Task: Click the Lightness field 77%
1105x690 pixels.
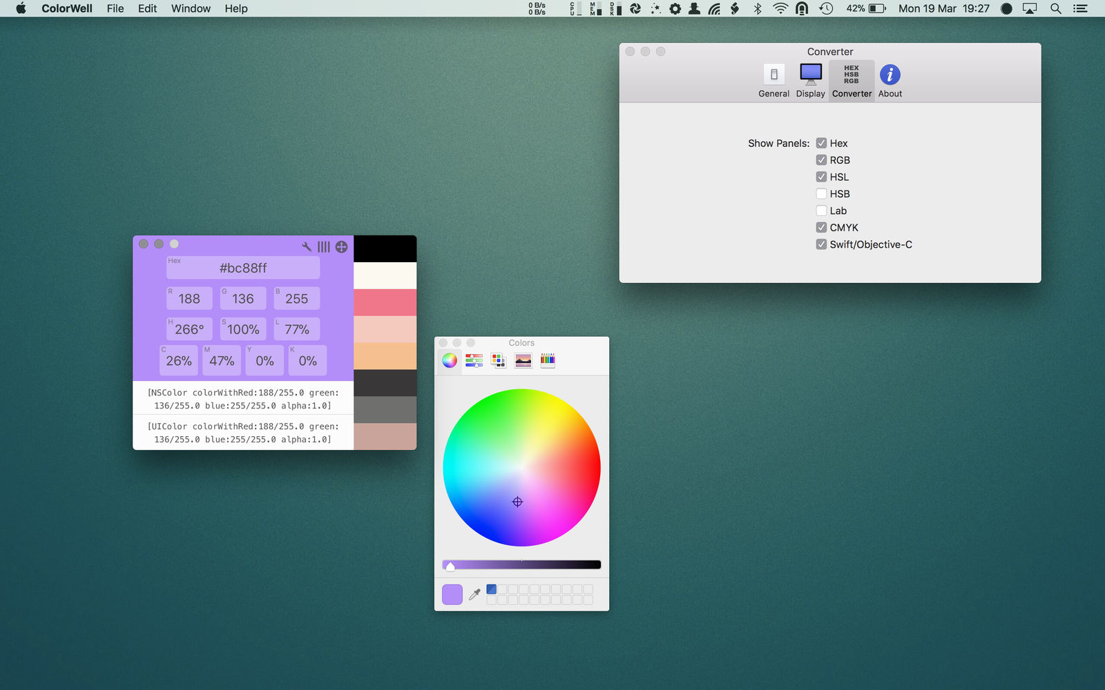Action: 297,329
